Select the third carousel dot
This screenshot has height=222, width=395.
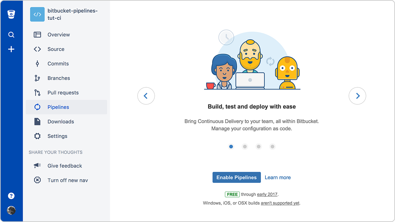(259, 146)
